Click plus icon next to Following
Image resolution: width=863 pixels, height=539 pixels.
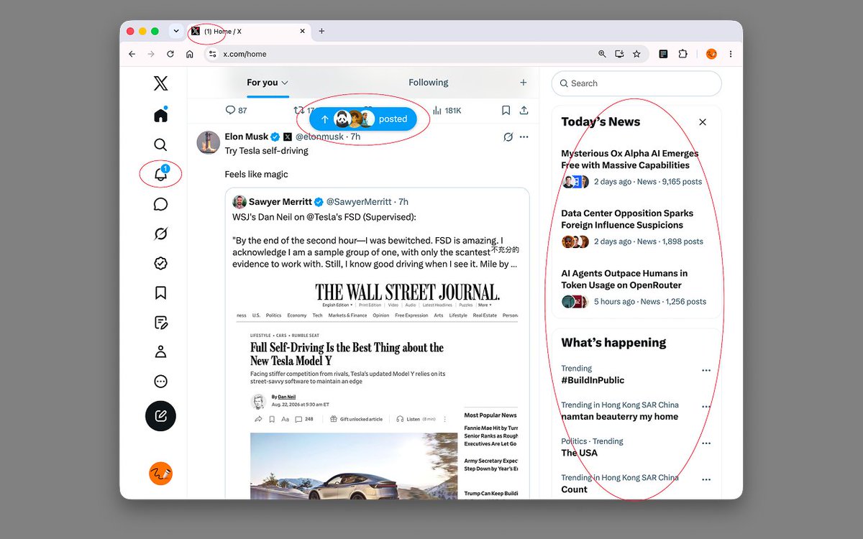pyautogui.click(x=524, y=83)
